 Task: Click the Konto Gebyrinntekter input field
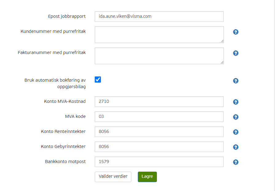pyautogui.click(x=159, y=147)
